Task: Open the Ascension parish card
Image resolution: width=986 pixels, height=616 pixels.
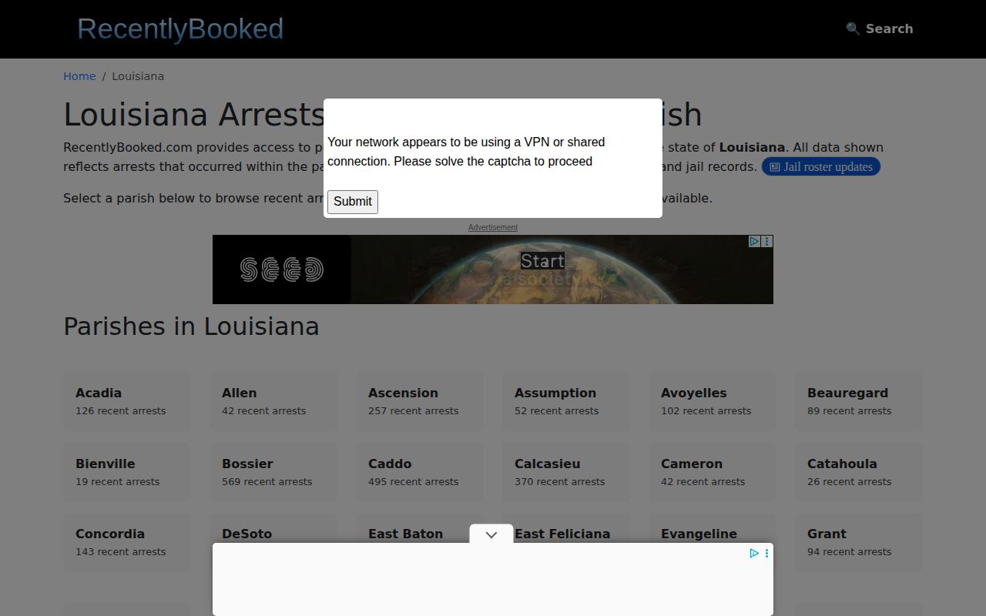Action: coord(420,401)
